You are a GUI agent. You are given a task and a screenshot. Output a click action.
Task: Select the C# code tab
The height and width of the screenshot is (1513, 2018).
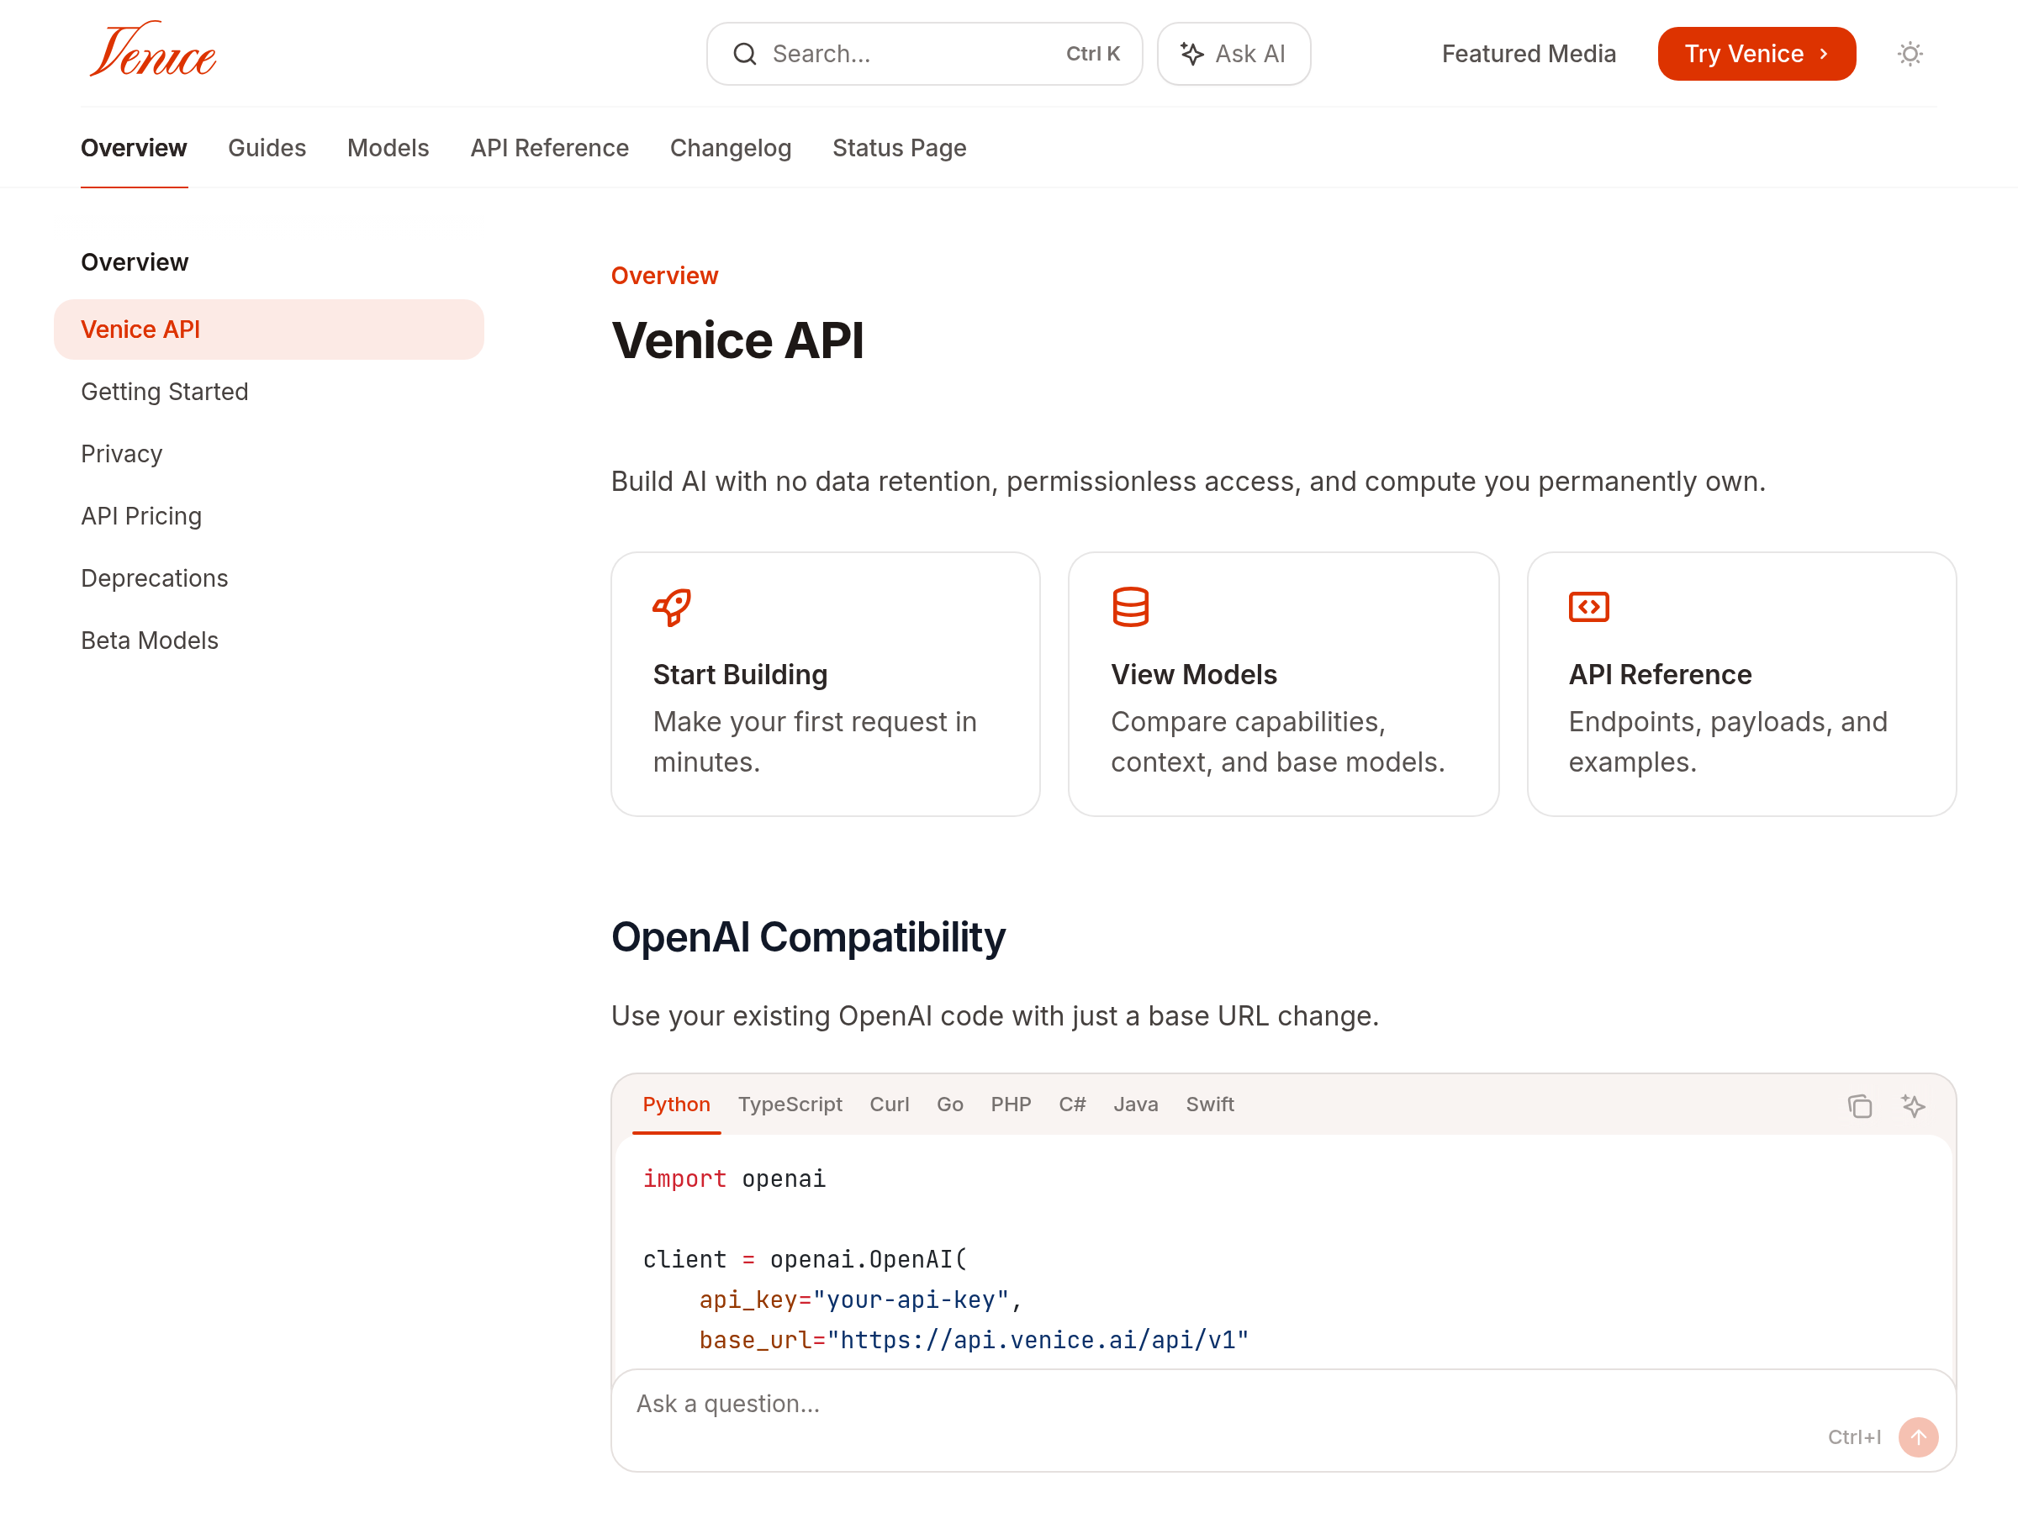tap(1072, 1104)
